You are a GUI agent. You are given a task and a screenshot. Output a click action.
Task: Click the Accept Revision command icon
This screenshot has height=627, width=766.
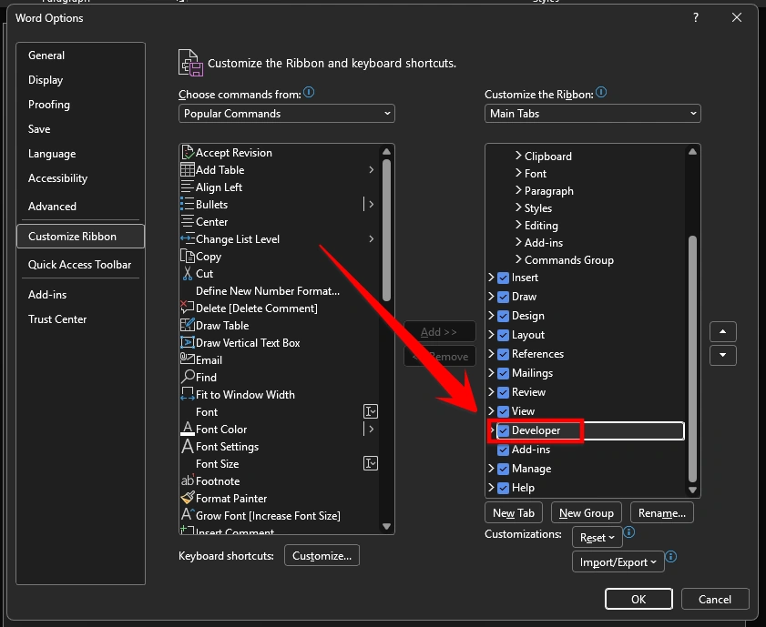pyautogui.click(x=188, y=152)
